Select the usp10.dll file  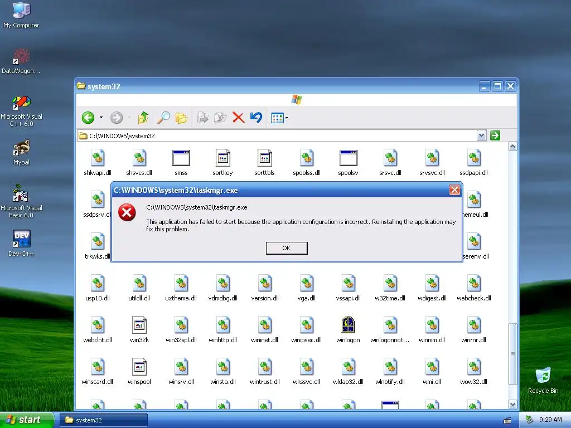click(x=98, y=288)
